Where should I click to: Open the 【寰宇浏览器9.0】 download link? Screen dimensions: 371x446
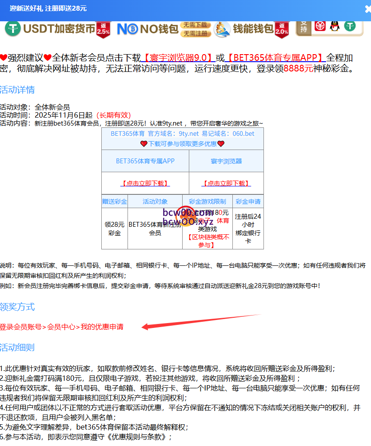178,58
